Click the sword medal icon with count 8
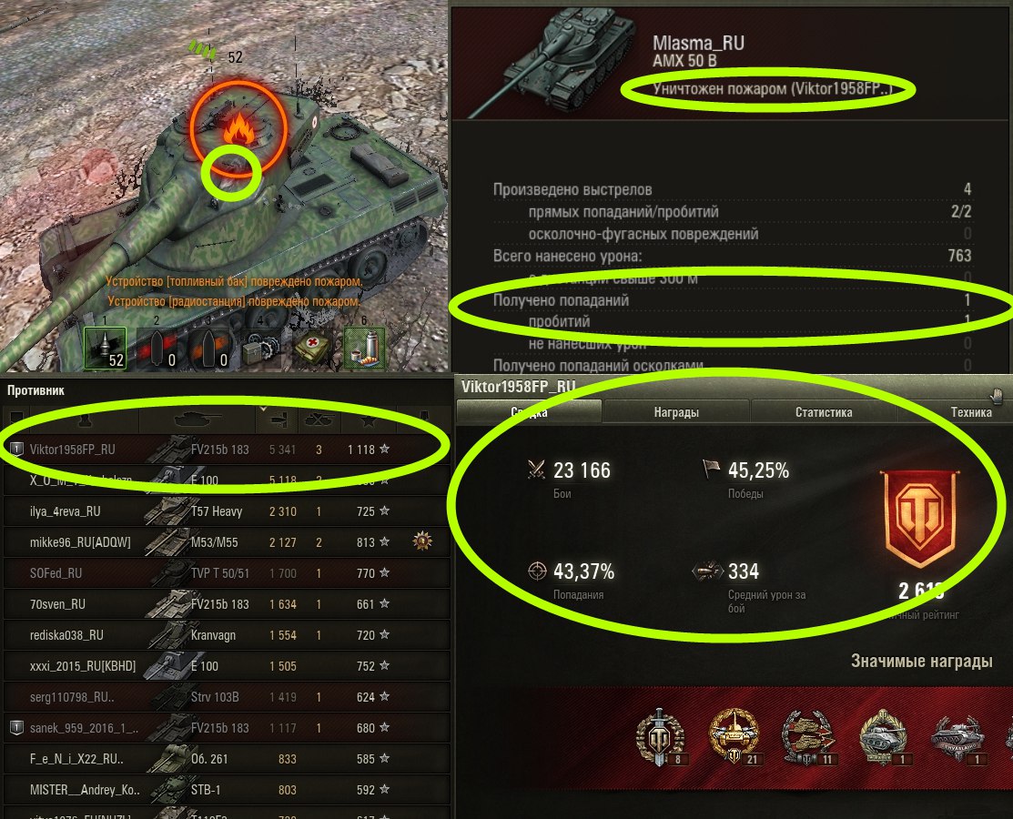 (660, 737)
